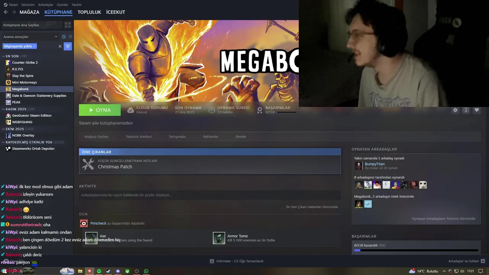This screenshot has width=489, height=275.
Task: Go back with the left arrow
Action: coord(6,12)
